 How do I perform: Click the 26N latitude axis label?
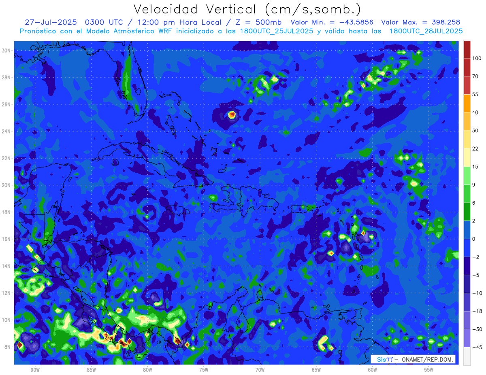click(x=7, y=104)
